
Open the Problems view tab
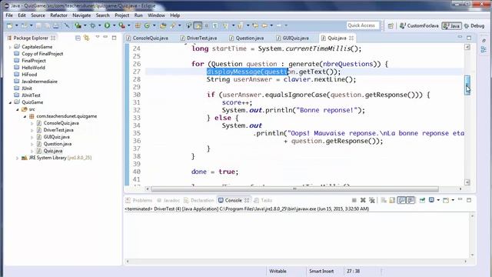pos(139,200)
